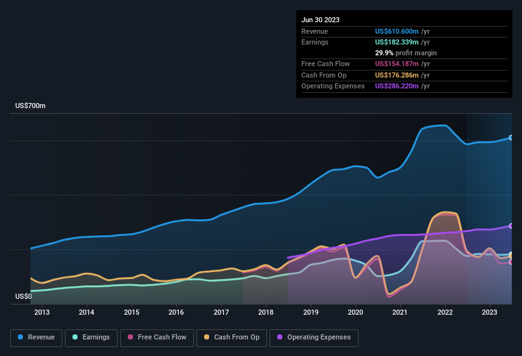Select the 2020 x-axis label

pos(355,312)
